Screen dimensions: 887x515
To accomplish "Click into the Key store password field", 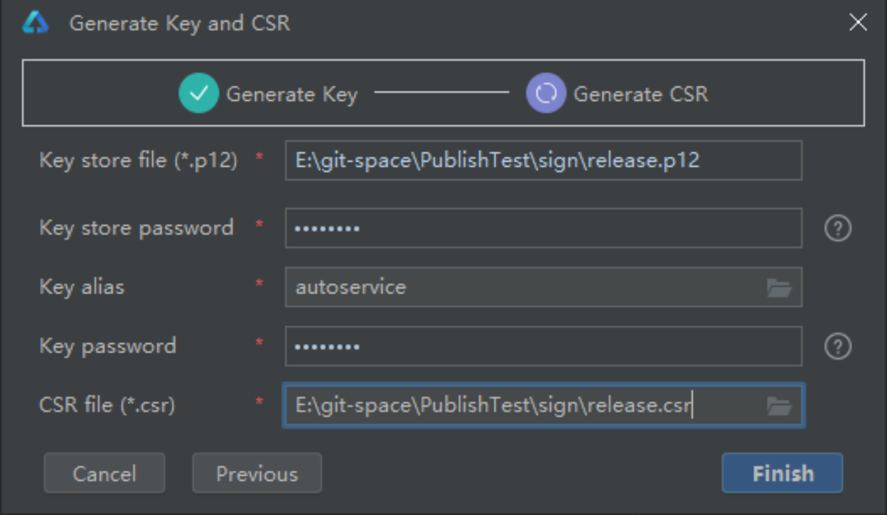I will click(x=543, y=228).
